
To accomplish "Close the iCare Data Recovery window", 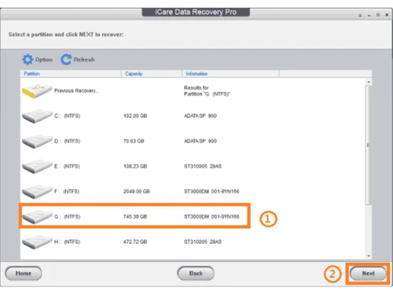I will coord(387,15).
